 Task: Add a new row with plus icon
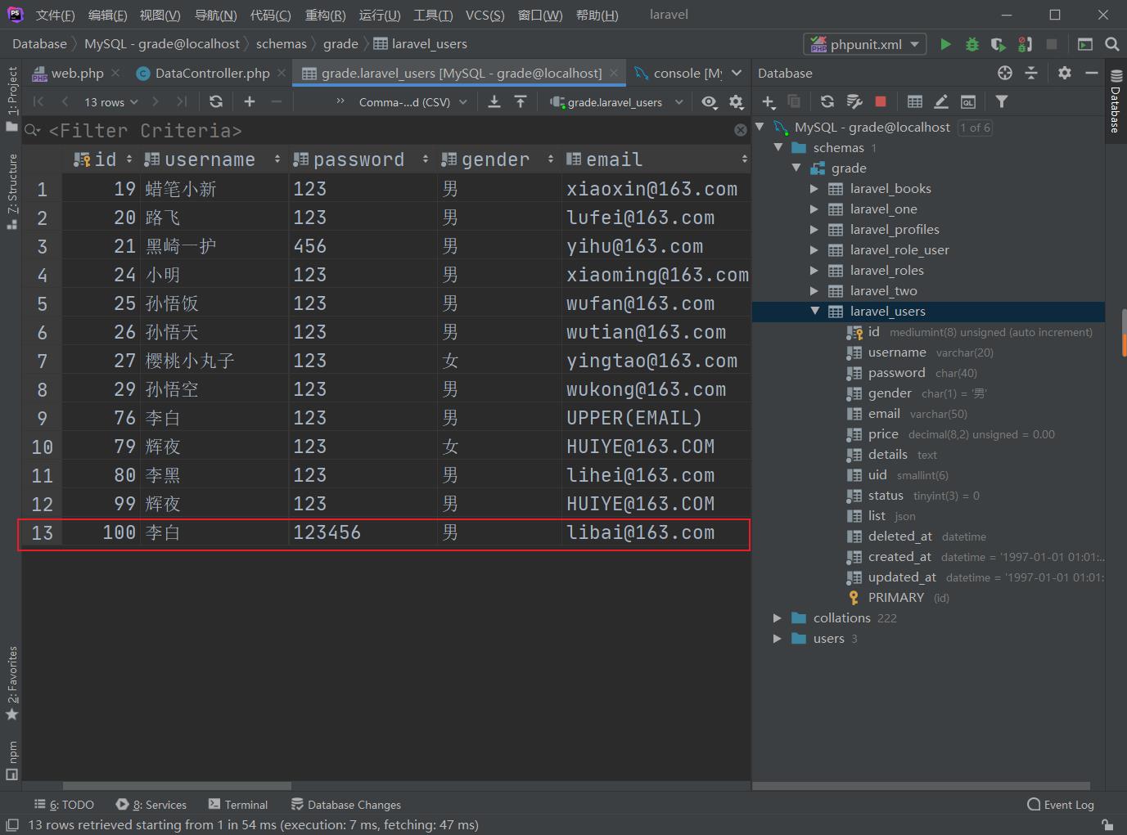(250, 101)
